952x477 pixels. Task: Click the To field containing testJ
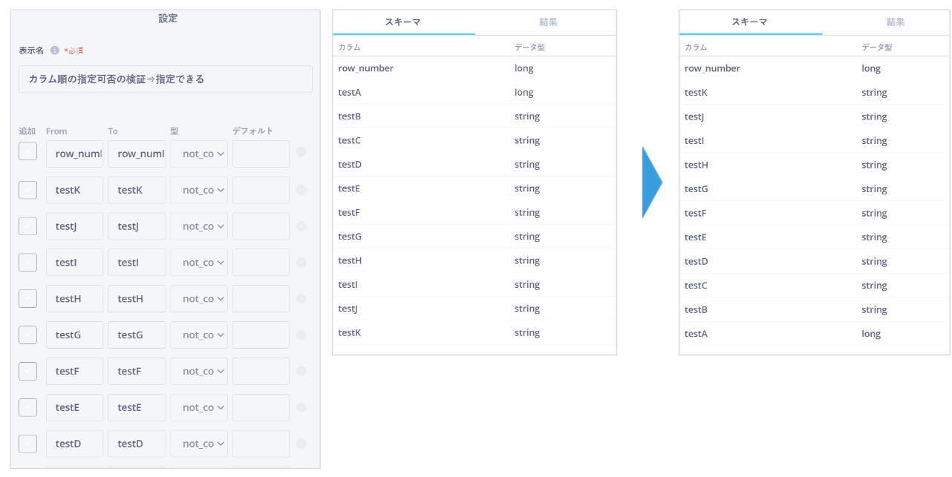tap(137, 226)
